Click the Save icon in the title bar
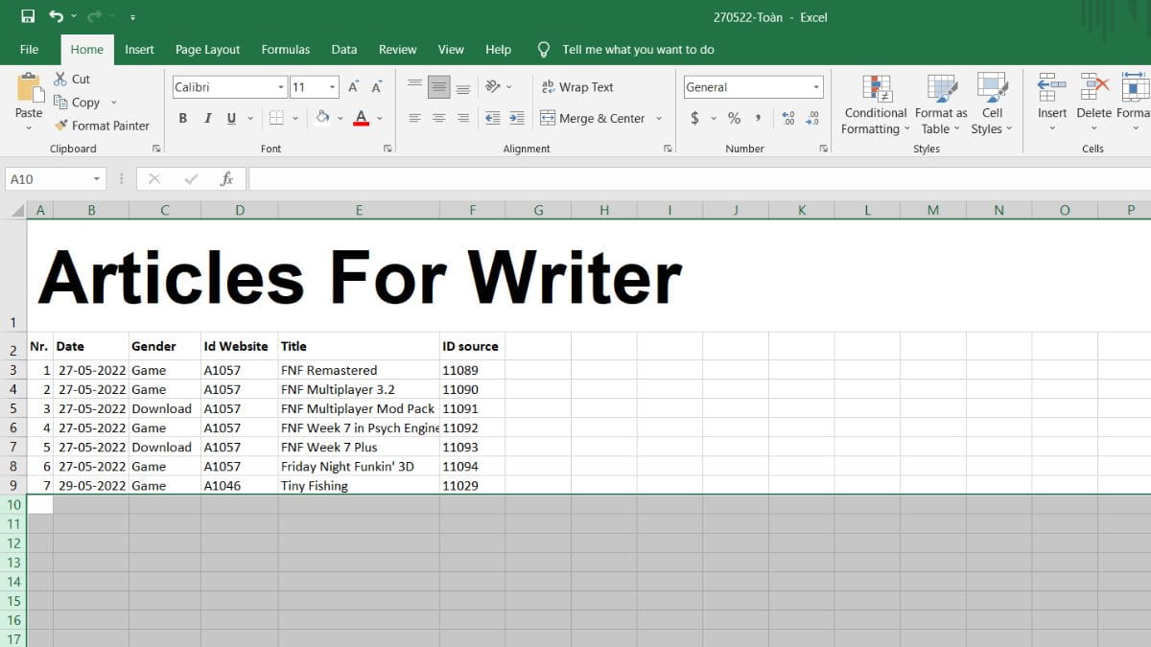This screenshot has height=647, width=1151. tap(28, 16)
